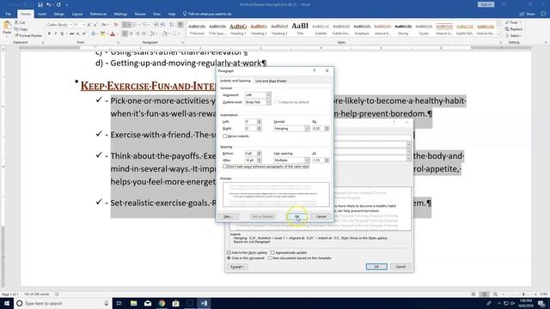Grow the font size
Screen dimensions: 550x309
(x=89, y=25)
